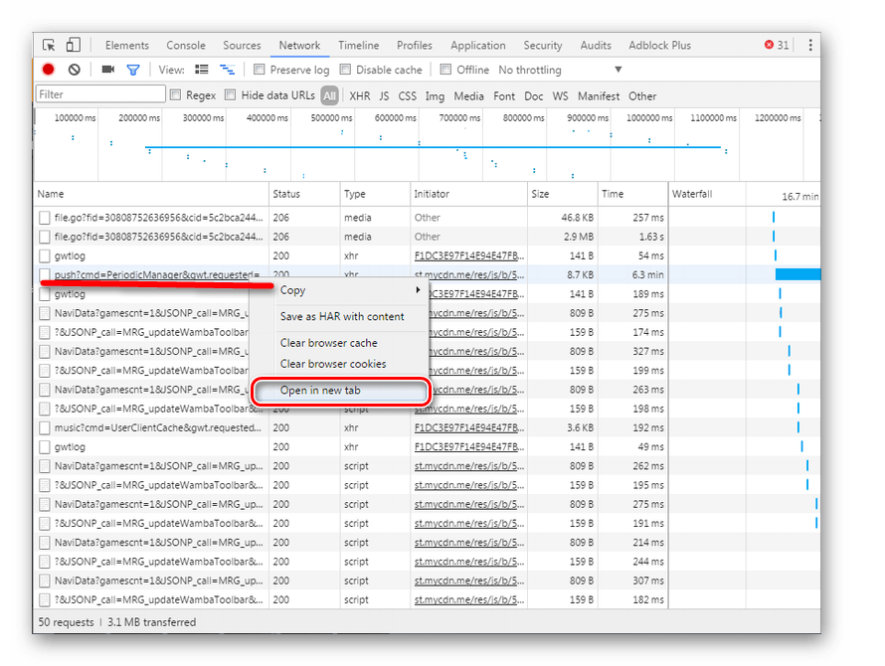Toggle the blue filter funnel icon

(132, 70)
